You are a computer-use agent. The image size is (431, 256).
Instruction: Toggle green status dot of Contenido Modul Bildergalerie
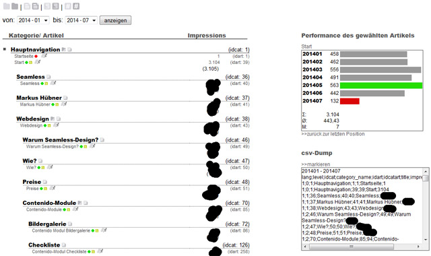coord(93,230)
